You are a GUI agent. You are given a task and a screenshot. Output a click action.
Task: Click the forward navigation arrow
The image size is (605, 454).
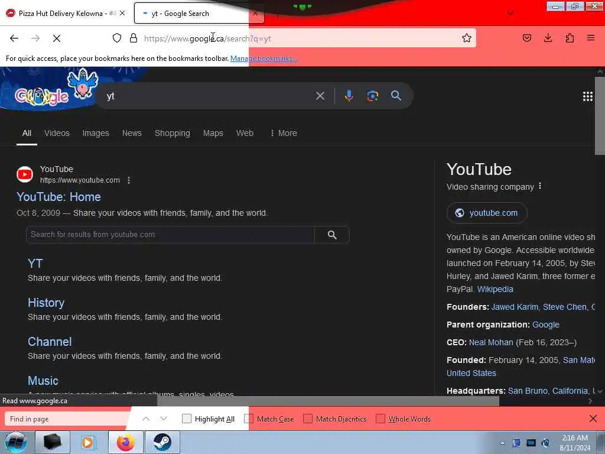[x=35, y=38]
